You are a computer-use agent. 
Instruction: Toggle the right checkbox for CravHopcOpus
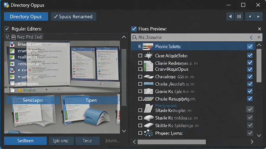click(250, 69)
